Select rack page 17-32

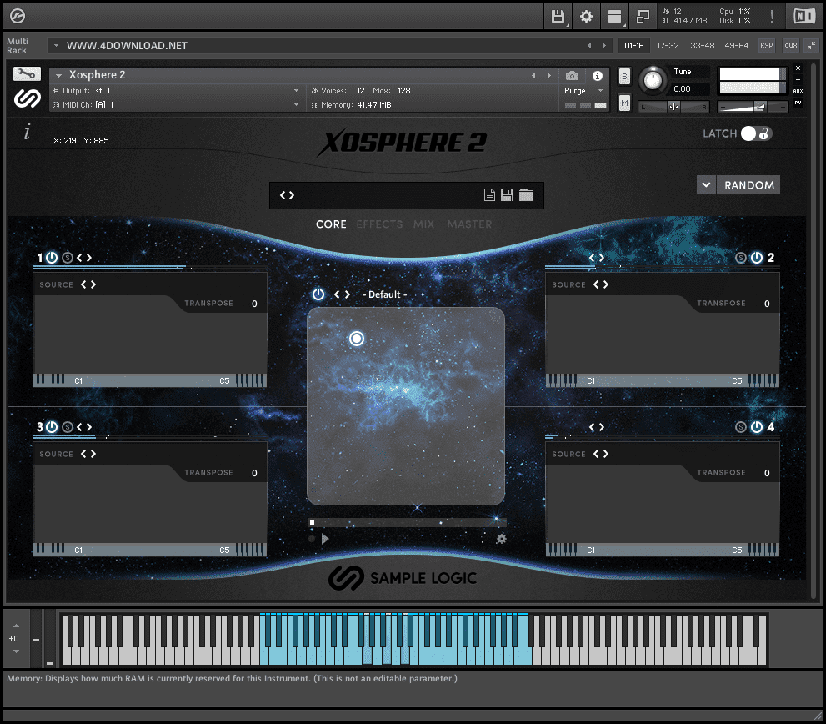[668, 46]
